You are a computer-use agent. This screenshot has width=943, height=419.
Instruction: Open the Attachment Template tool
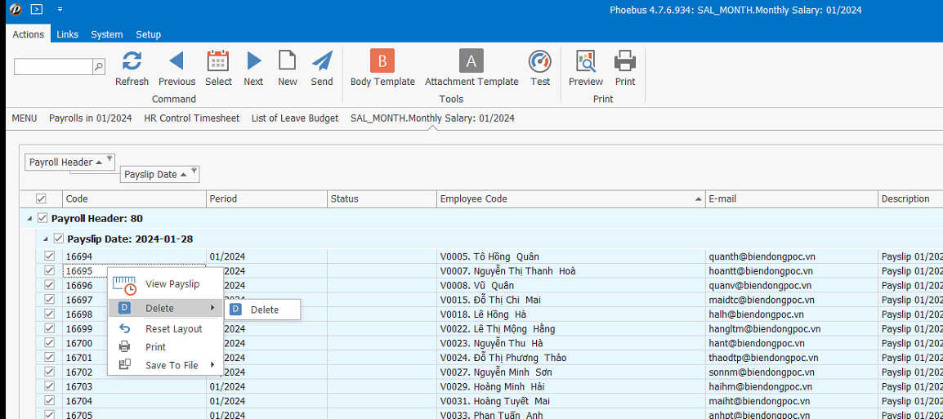[471, 61]
